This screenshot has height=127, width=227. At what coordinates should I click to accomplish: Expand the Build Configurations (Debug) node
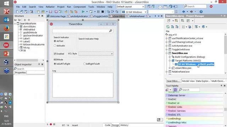pos(170,57)
